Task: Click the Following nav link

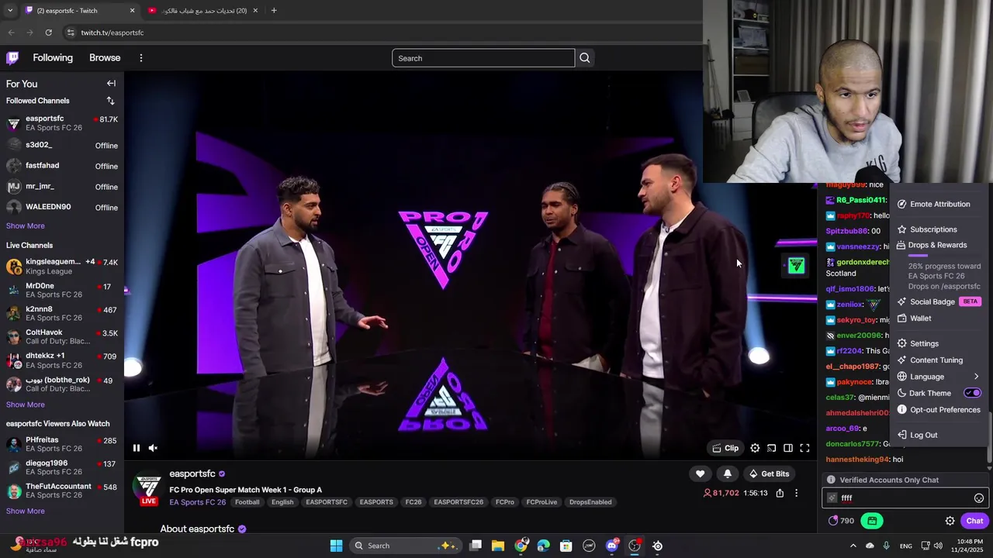Action: [x=53, y=58]
